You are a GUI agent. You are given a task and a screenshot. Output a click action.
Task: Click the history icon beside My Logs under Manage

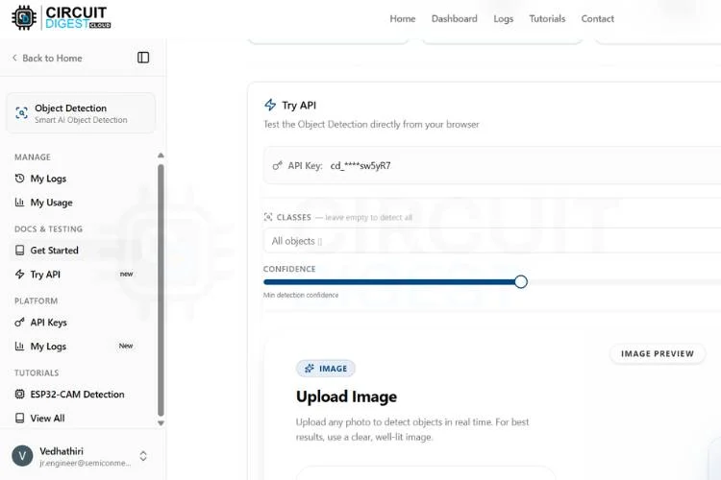click(x=19, y=179)
